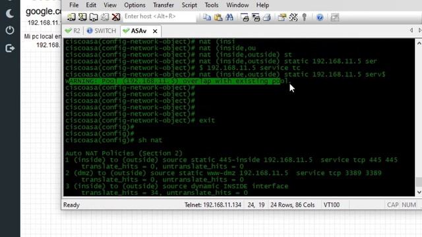Click the Enter host input field
Image resolution: width=422 pixels, height=237 pixels.
click(160, 16)
